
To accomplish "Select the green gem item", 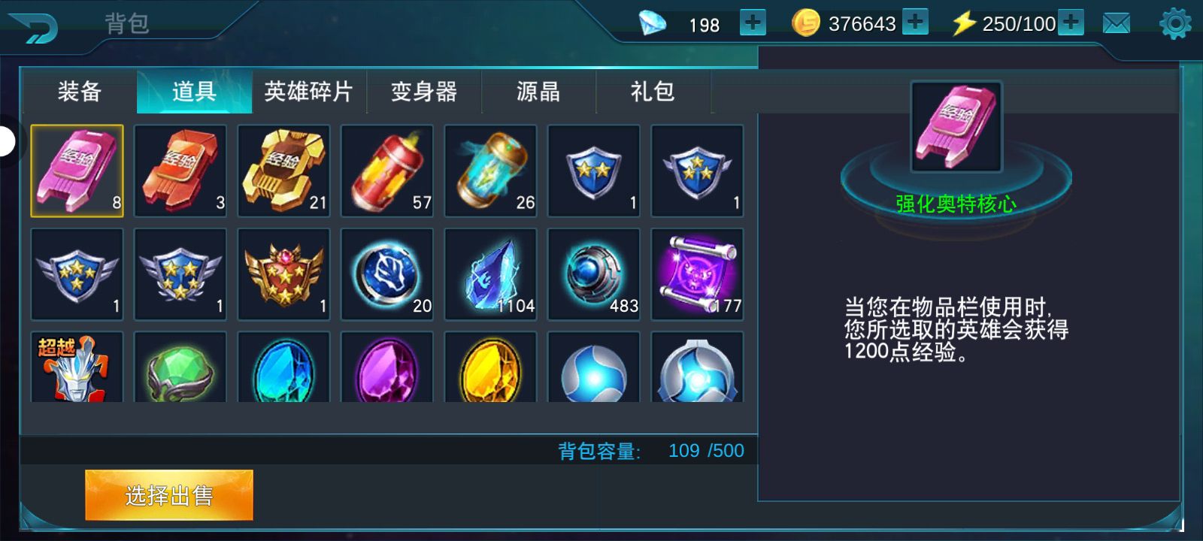I will (x=180, y=367).
